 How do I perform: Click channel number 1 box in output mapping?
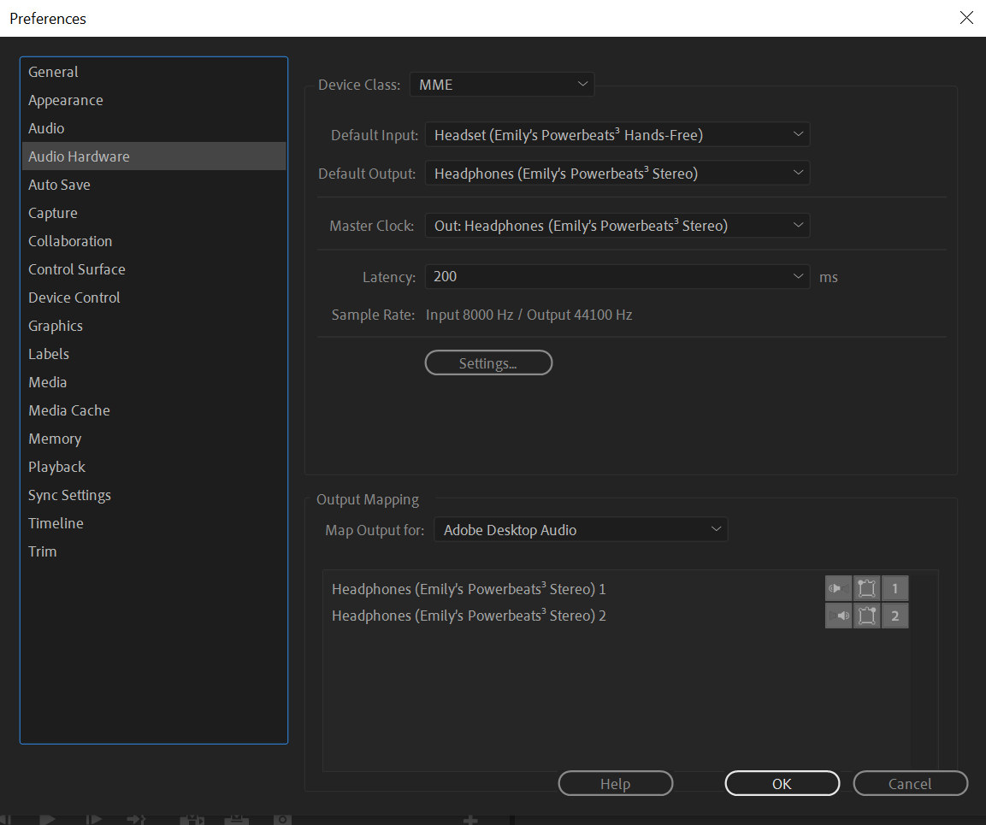(x=894, y=589)
